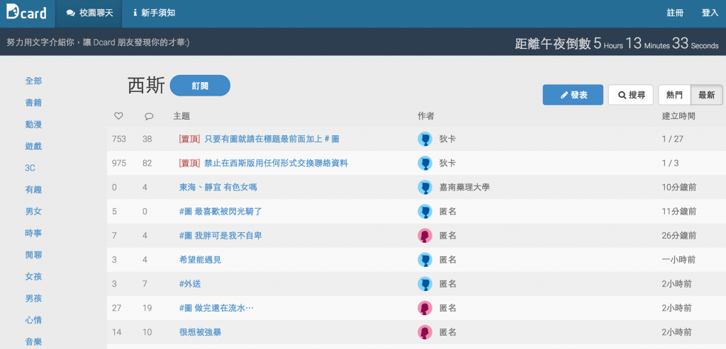Screen dimensions: 726x349
Task: Click avatar in #外送 row
Action: (x=425, y=284)
